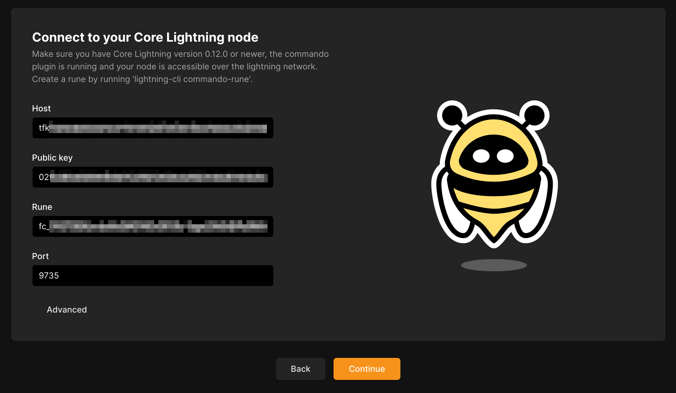Click the 'Connect to your Core Lightning node' heading
Screen dimensions: 676x393
(145, 37)
